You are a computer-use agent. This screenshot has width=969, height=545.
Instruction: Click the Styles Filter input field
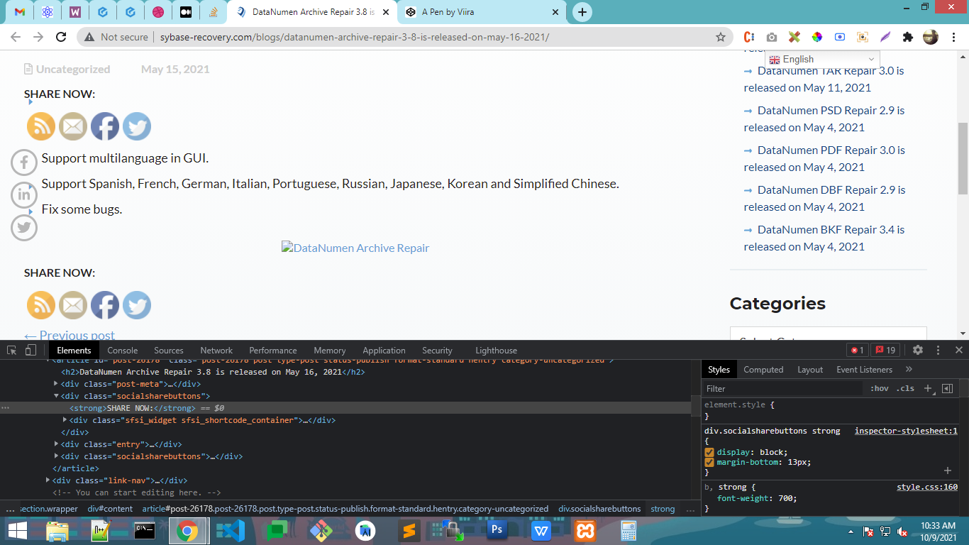783,388
